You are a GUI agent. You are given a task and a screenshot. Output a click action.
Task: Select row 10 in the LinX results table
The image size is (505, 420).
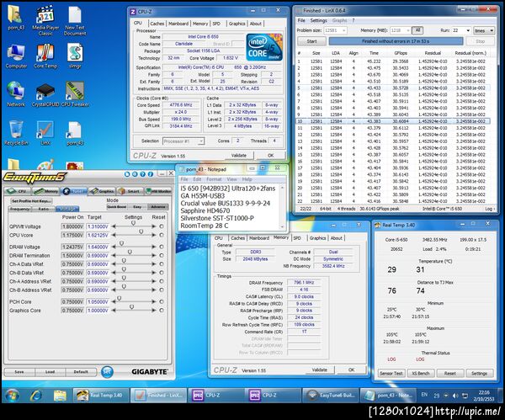(392, 121)
